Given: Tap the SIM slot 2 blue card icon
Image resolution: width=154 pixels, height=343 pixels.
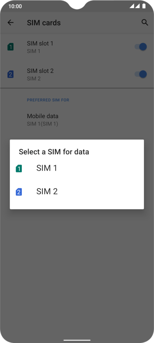Looking at the screenshot, I should tap(10, 74).
